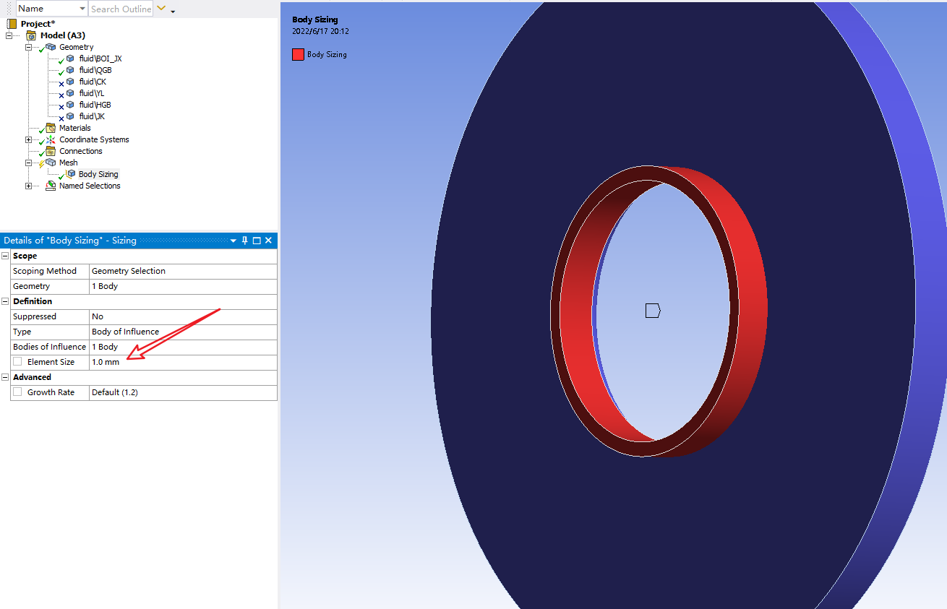Viewport: 947px width, 609px height.
Task: Select the Materials folder icon
Action: (51, 128)
